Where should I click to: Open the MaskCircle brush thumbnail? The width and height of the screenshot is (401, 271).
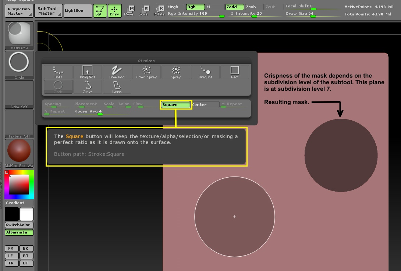pos(19,36)
